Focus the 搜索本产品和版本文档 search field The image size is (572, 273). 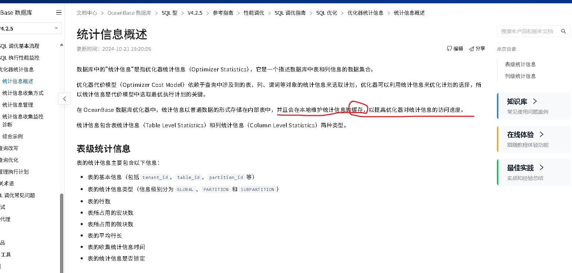527,31
